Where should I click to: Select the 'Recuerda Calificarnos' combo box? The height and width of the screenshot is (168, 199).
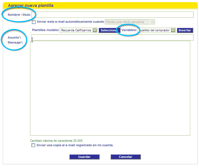(x=79, y=30)
